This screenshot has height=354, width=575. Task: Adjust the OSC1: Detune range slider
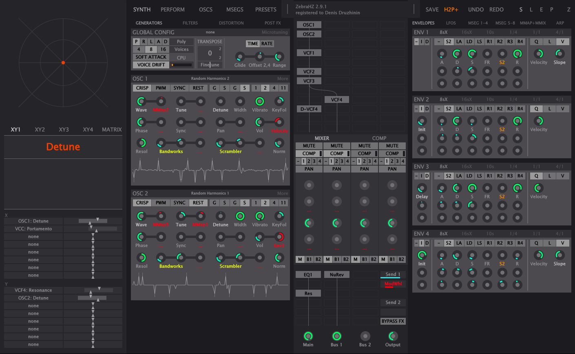click(93, 221)
